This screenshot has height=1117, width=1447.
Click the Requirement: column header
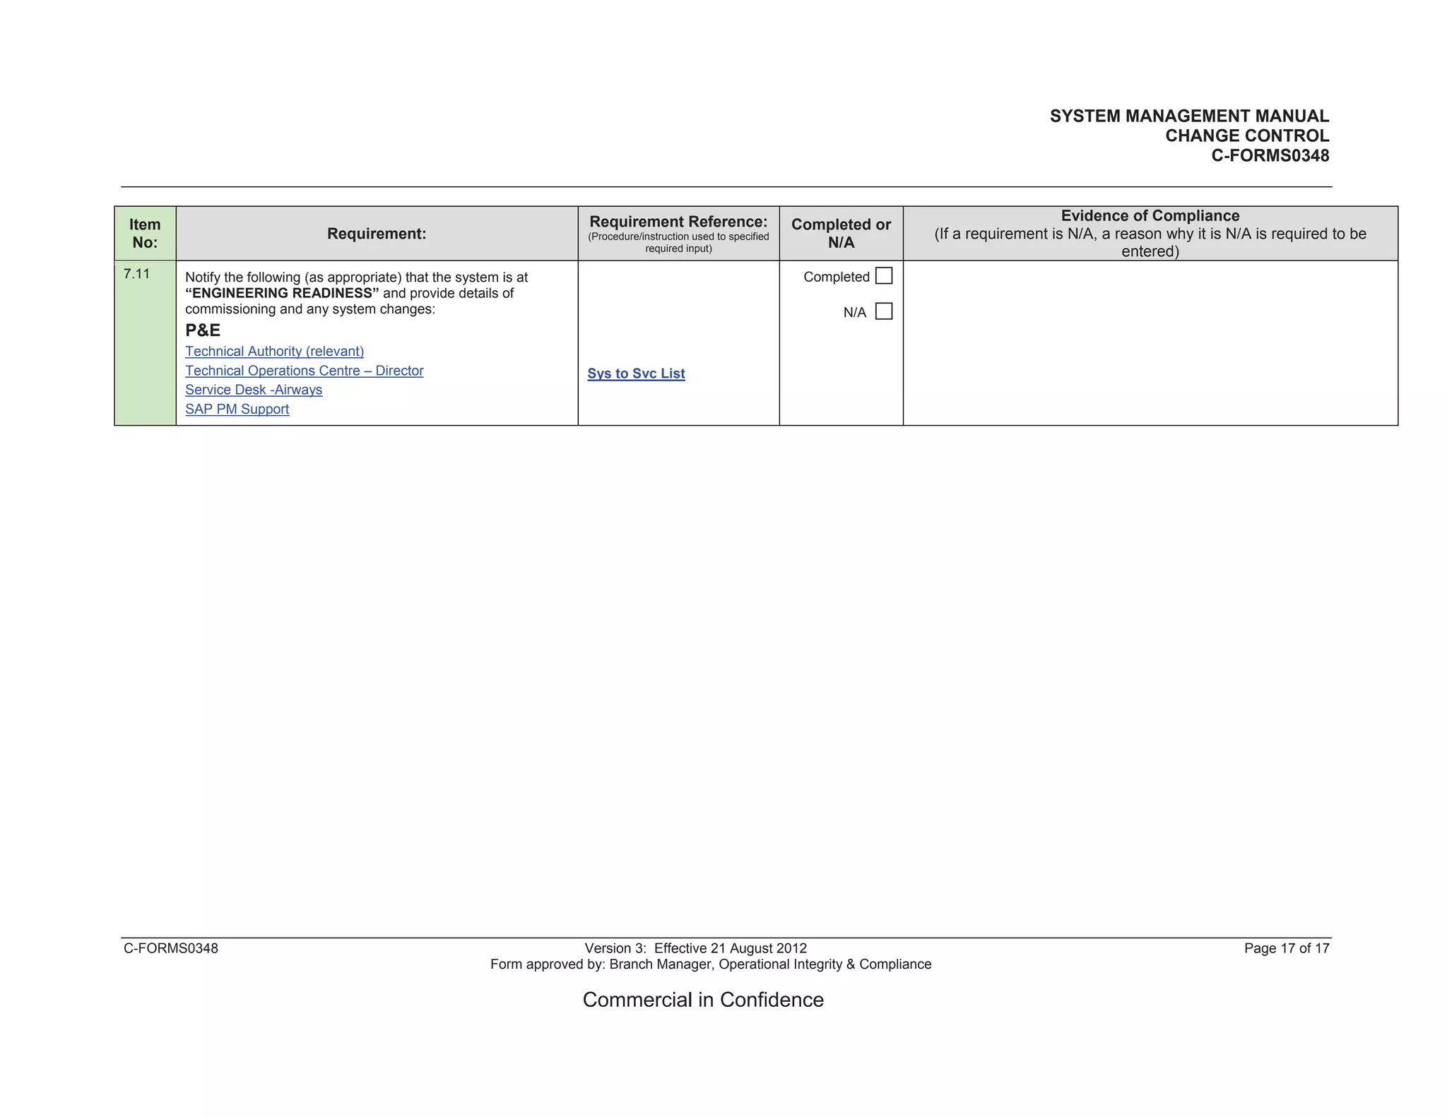coord(377,234)
